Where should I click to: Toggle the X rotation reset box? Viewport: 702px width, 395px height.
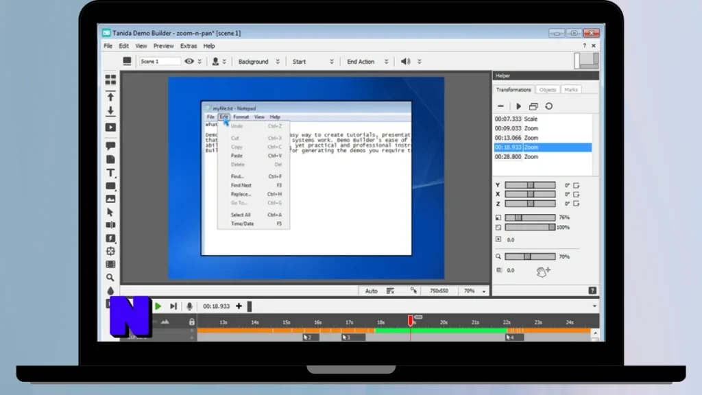[576, 194]
